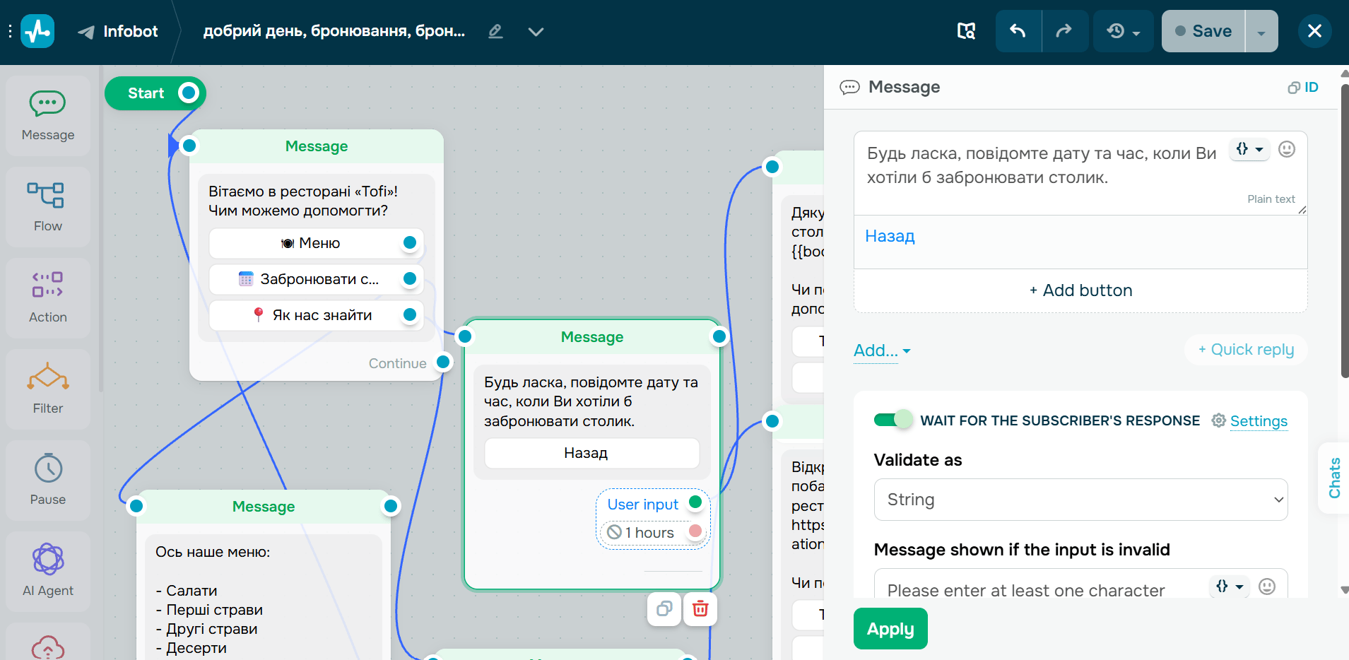Open the version history menu
The width and height of the screenshot is (1349, 660).
(x=1124, y=31)
